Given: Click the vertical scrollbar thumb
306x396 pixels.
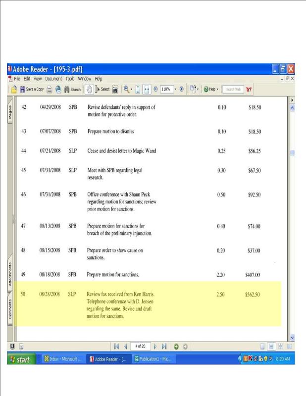Looking at the screenshot, I should pyautogui.click(x=292, y=153).
